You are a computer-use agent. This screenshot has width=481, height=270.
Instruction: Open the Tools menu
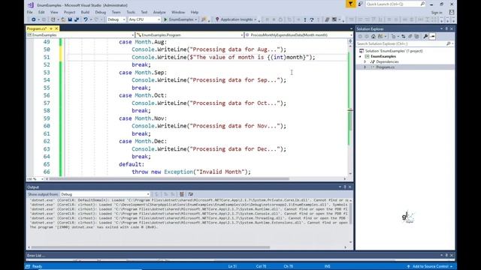tap(131, 12)
